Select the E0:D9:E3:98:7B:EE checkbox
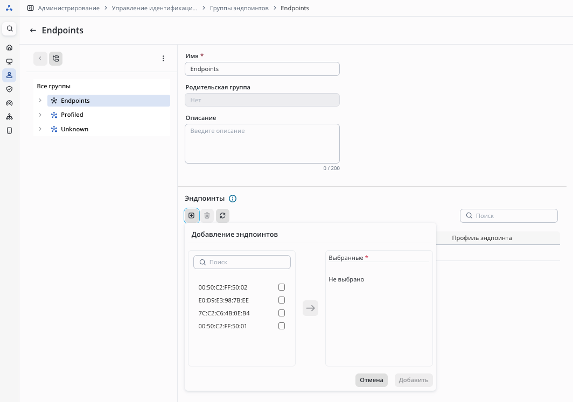This screenshot has height=402, width=573. click(x=281, y=300)
